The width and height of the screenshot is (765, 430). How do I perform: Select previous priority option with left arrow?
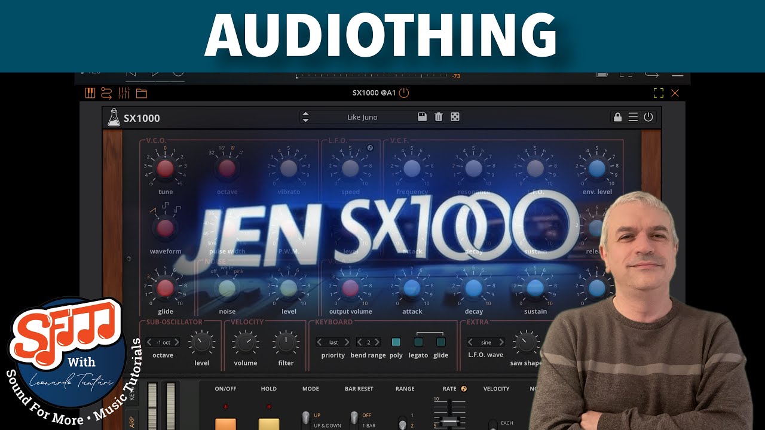click(x=319, y=342)
